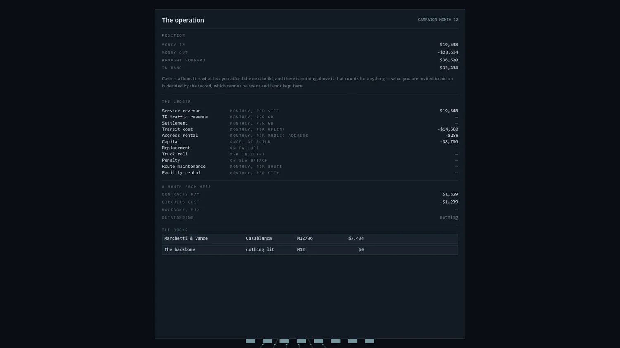
Task: Click the Casablanca city cell
Action: 259,238
